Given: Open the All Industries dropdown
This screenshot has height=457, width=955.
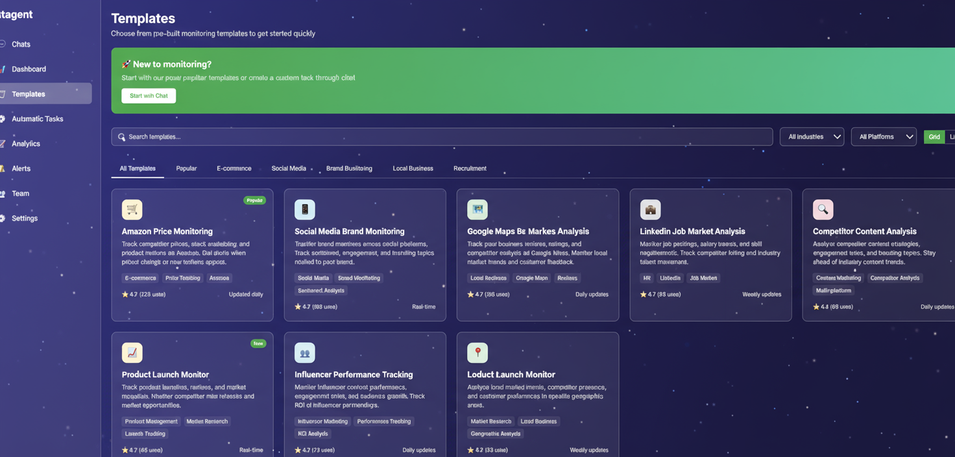Looking at the screenshot, I should click(x=812, y=136).
